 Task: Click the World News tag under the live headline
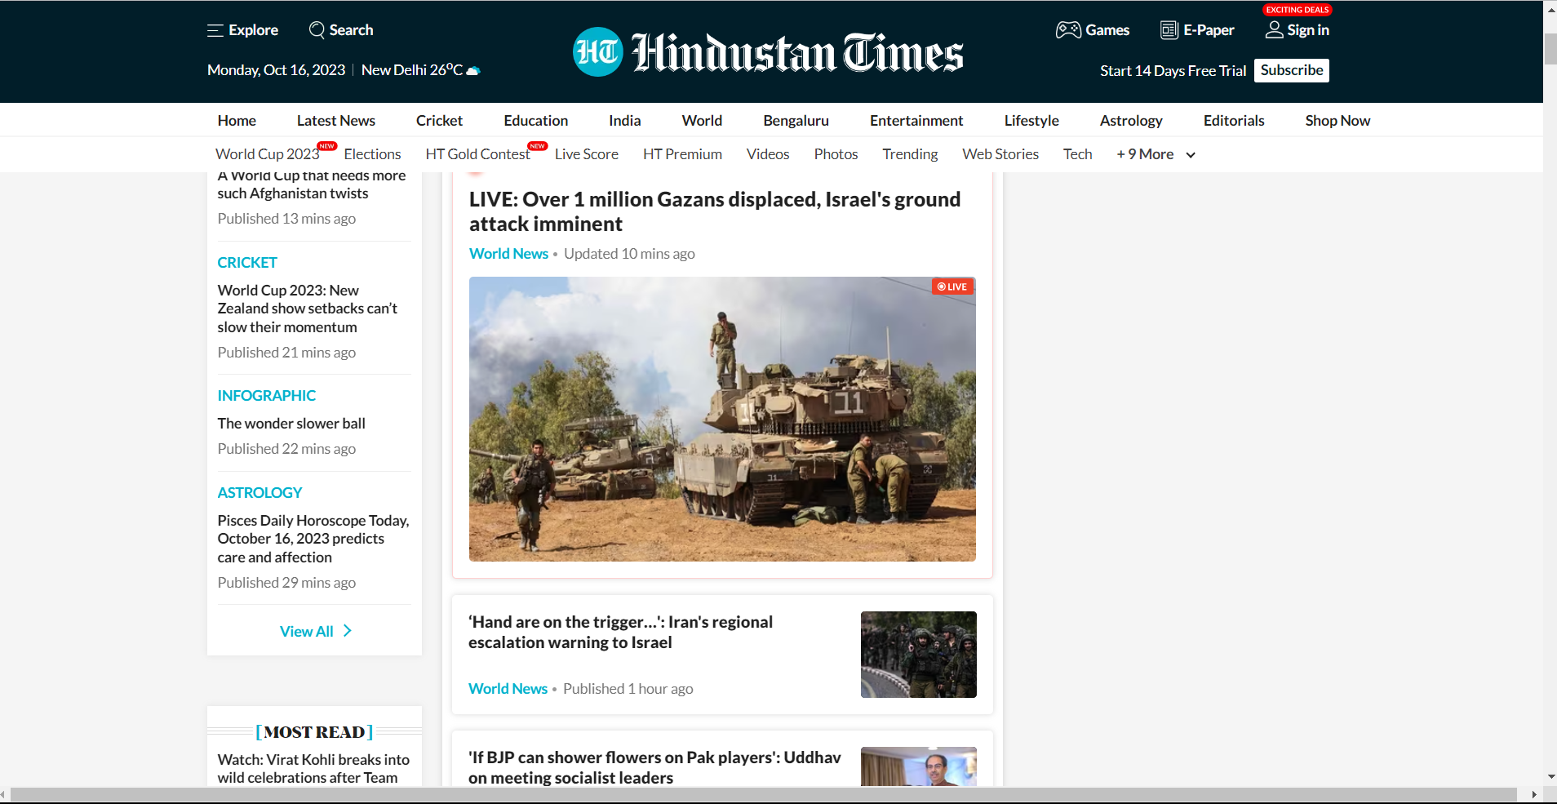508,254
